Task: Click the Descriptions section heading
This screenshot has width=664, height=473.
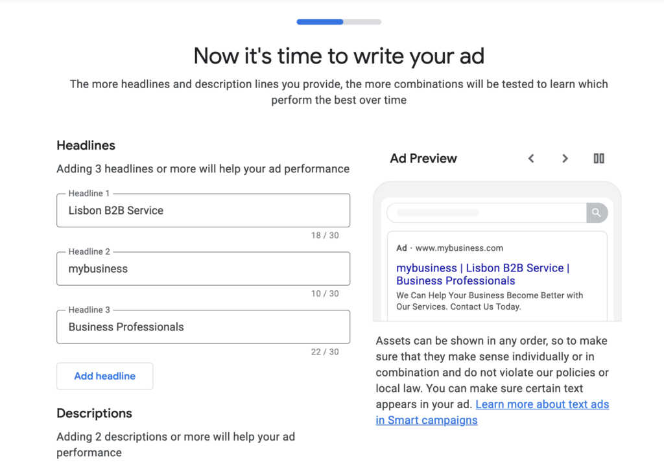Action: click(x=94, y=413)
